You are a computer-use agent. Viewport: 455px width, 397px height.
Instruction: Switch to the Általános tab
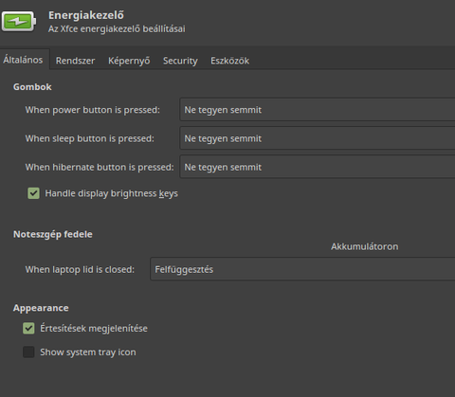tap(23, 60)
